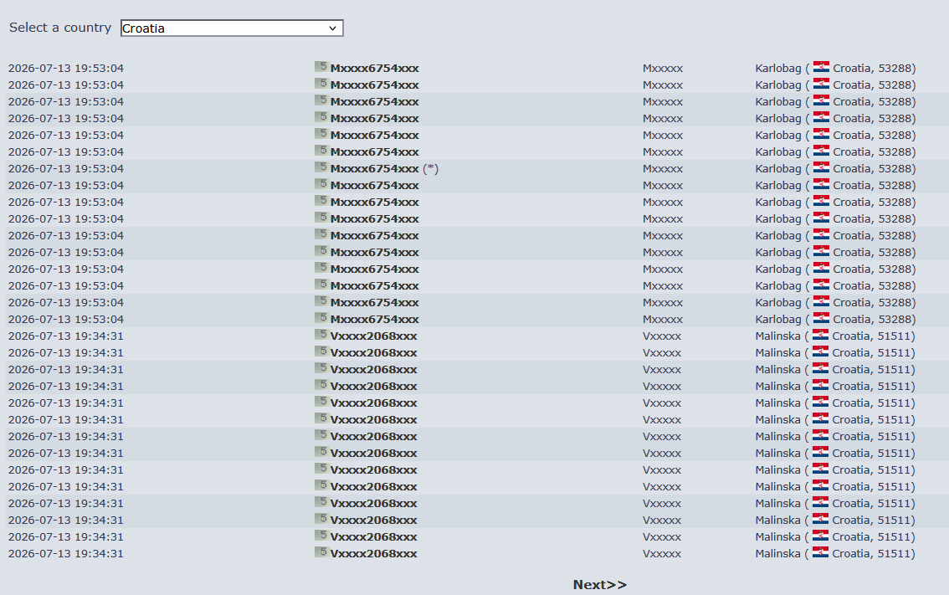The height and width of the screenshot is (595, 949).
Task: Open the country dropdown showing Croatia
Action: pos(232,28)
